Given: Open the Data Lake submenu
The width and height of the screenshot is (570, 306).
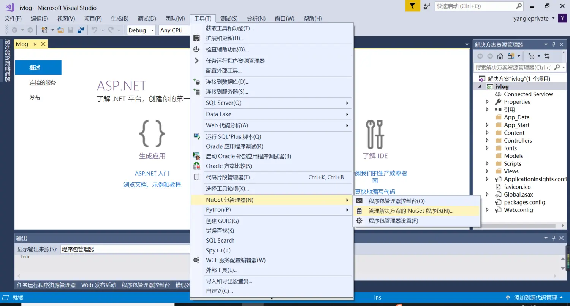Looking at the screenshot, I should (x=272, y=114).
